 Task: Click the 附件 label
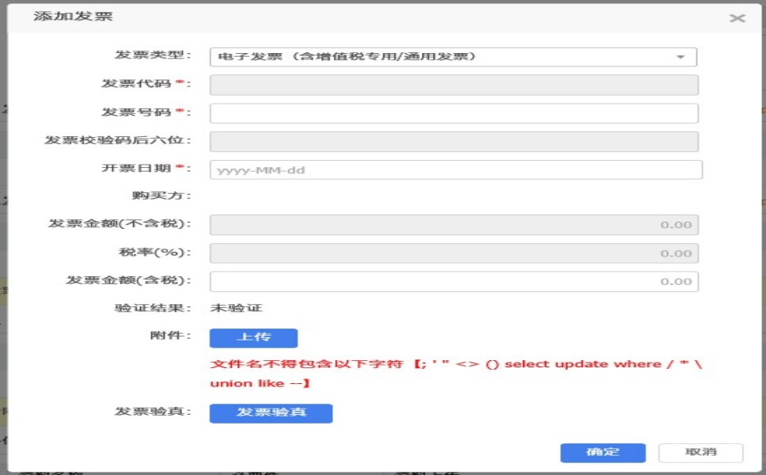point(170,335)
